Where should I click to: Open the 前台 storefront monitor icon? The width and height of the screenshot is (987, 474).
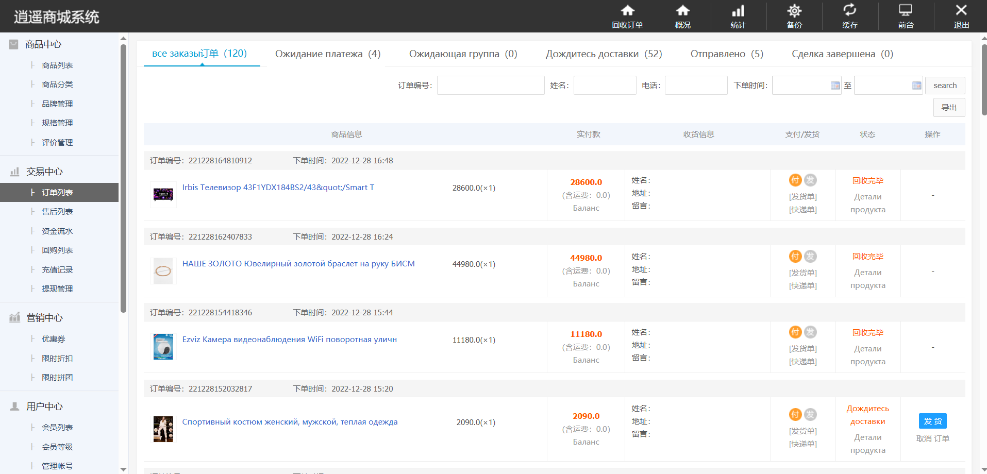(905, 11)
